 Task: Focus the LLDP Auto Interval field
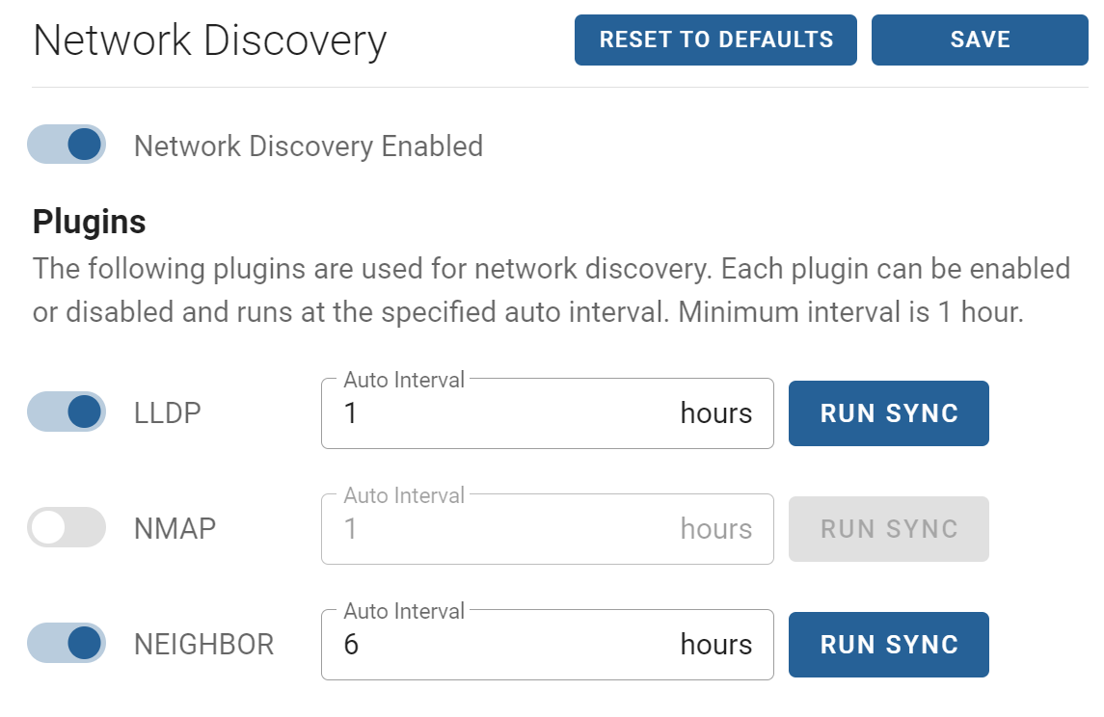pos(547,413)
